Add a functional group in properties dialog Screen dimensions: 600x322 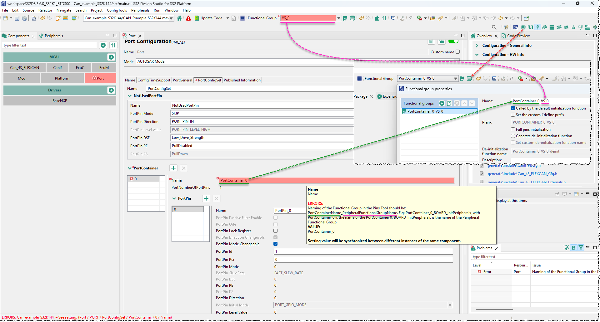point(442,103)
